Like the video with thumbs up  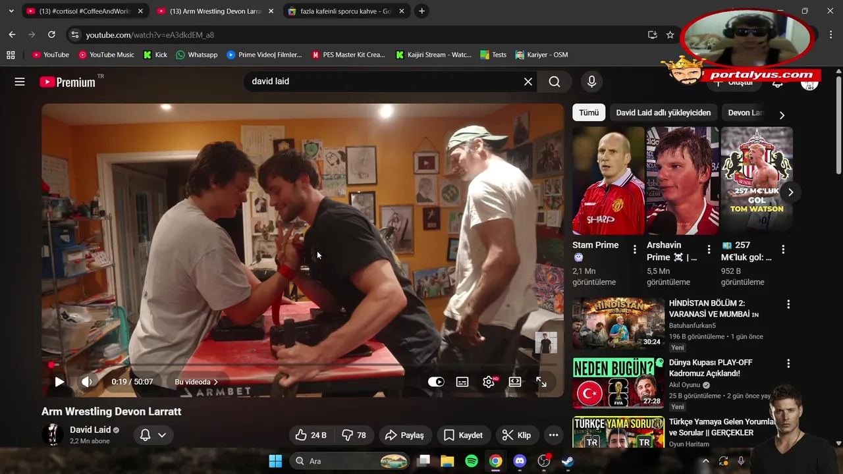click(311, 435)
